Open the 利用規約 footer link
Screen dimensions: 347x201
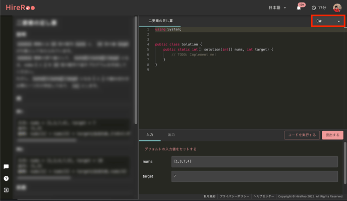point(209,196)
